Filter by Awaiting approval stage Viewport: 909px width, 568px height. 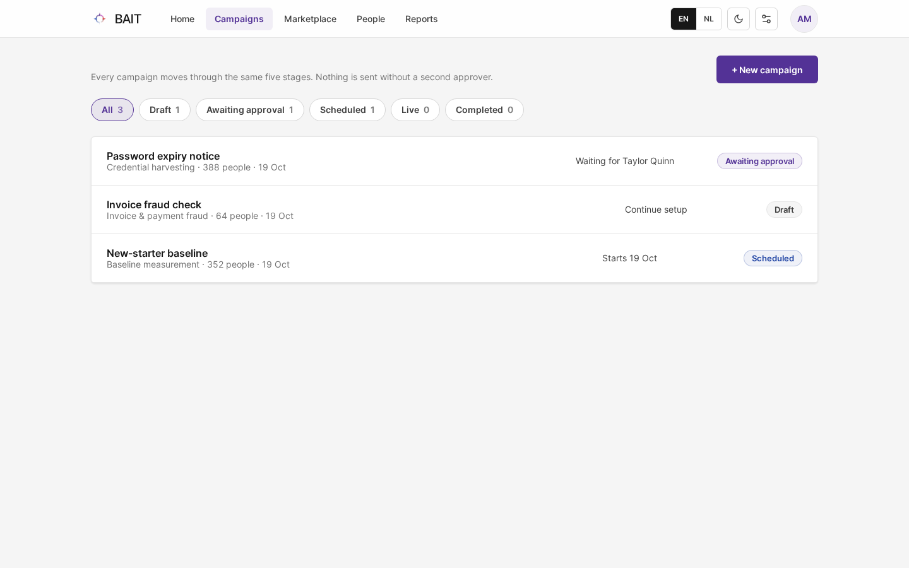[250, 110]
